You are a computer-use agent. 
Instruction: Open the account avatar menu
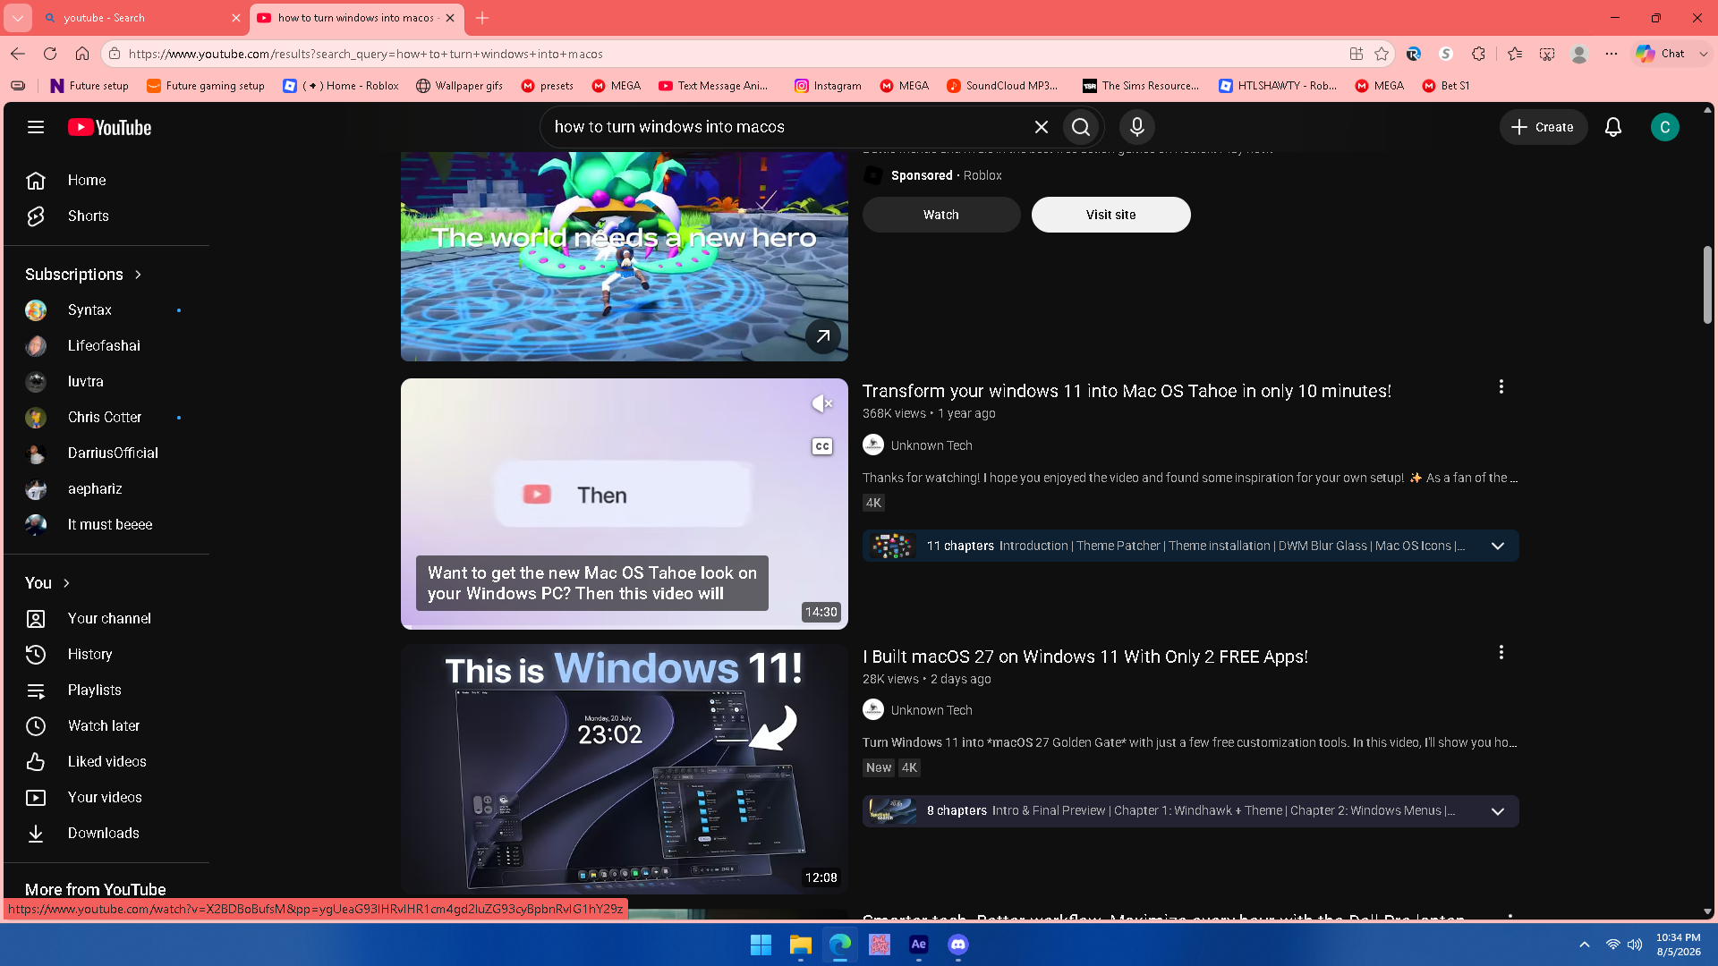[1665, 127]
